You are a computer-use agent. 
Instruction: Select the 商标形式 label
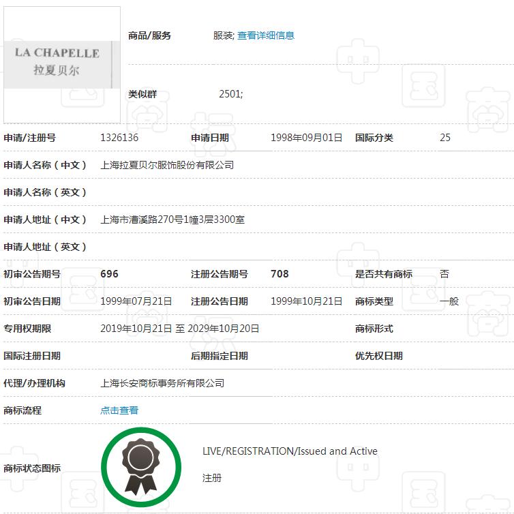click(374, 329)
